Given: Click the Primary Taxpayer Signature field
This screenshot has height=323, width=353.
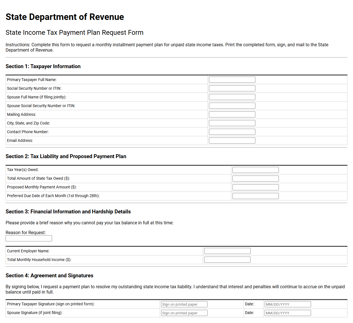Looking at the screenshot, I should (x=184, y=304).
